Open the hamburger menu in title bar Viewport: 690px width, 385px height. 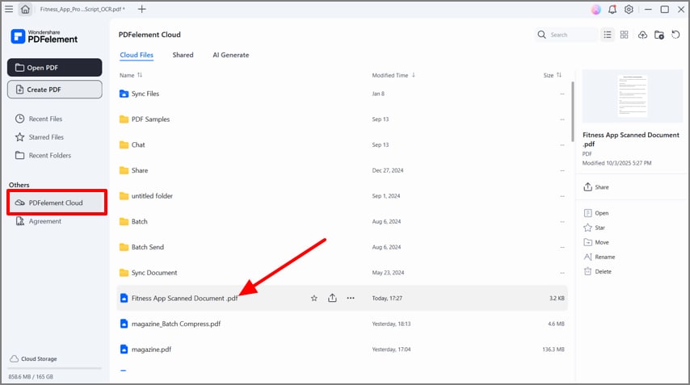(9, 9)
